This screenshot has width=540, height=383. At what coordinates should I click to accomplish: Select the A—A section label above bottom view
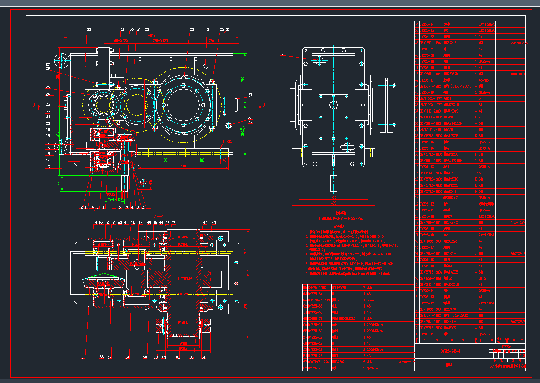click(158, 216)
